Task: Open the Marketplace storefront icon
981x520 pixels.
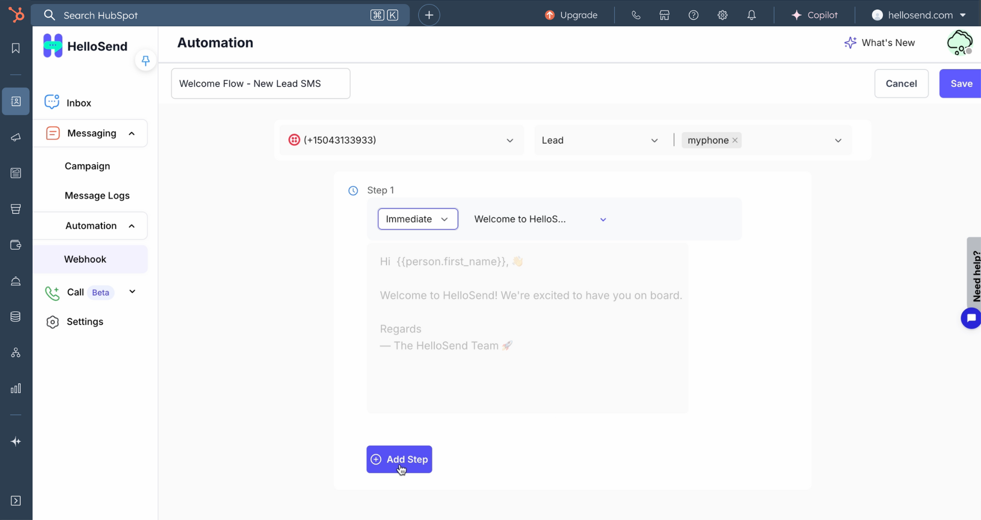Action: [664, 15]
